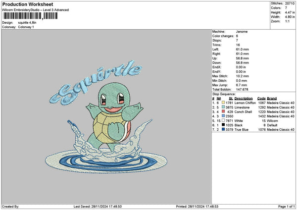The height and width of the screenshot is (210, 297).
Task: Click the 'Brand' column header
Action: [x=272, y=99]
